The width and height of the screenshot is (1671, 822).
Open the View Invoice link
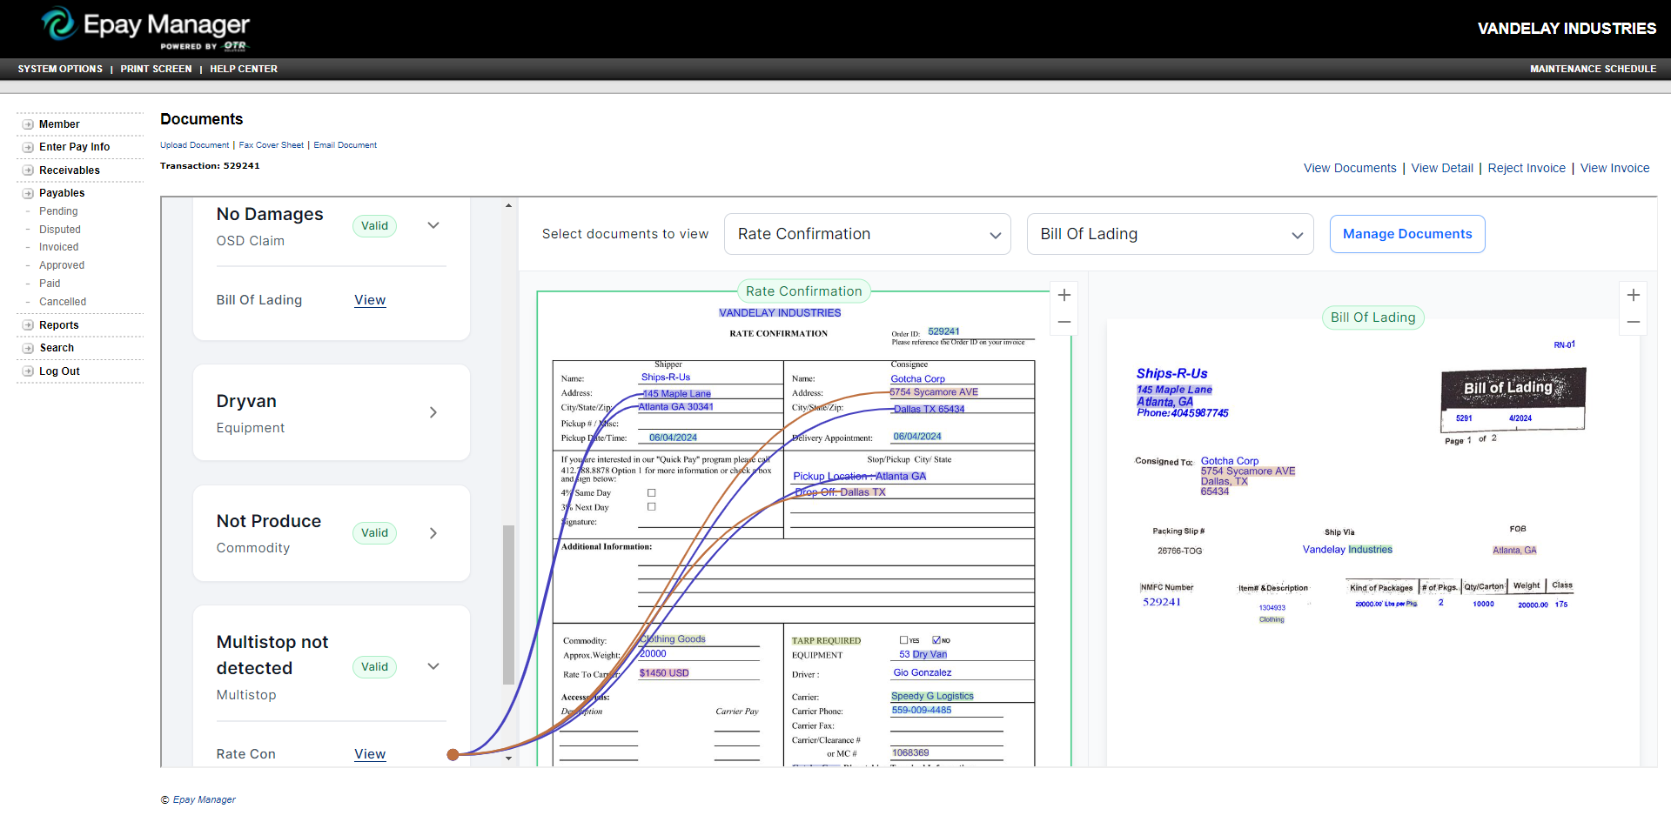[x=1614, y=168]
